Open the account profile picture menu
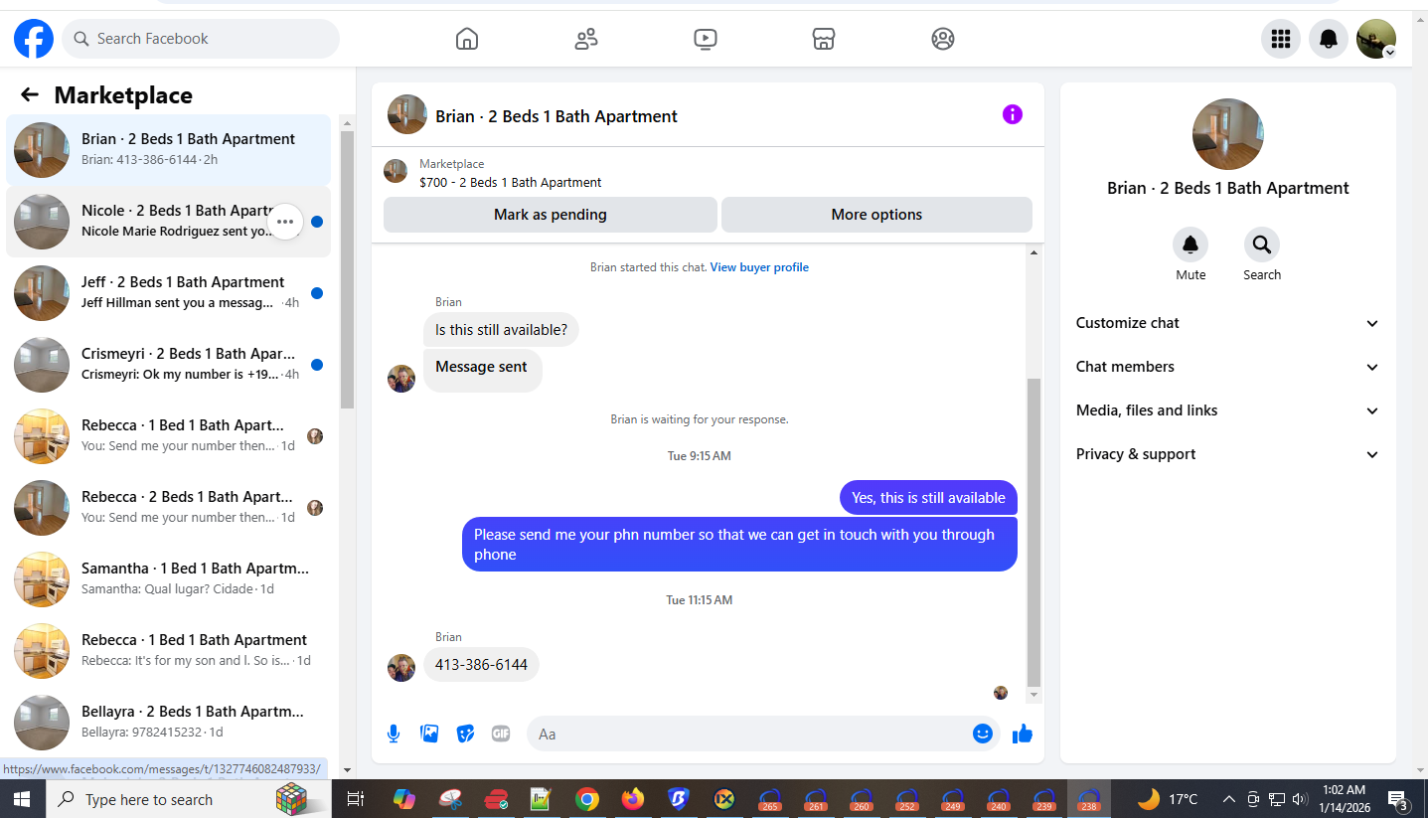Screen dimensions: 1428x818 (x=1376, y=39)
